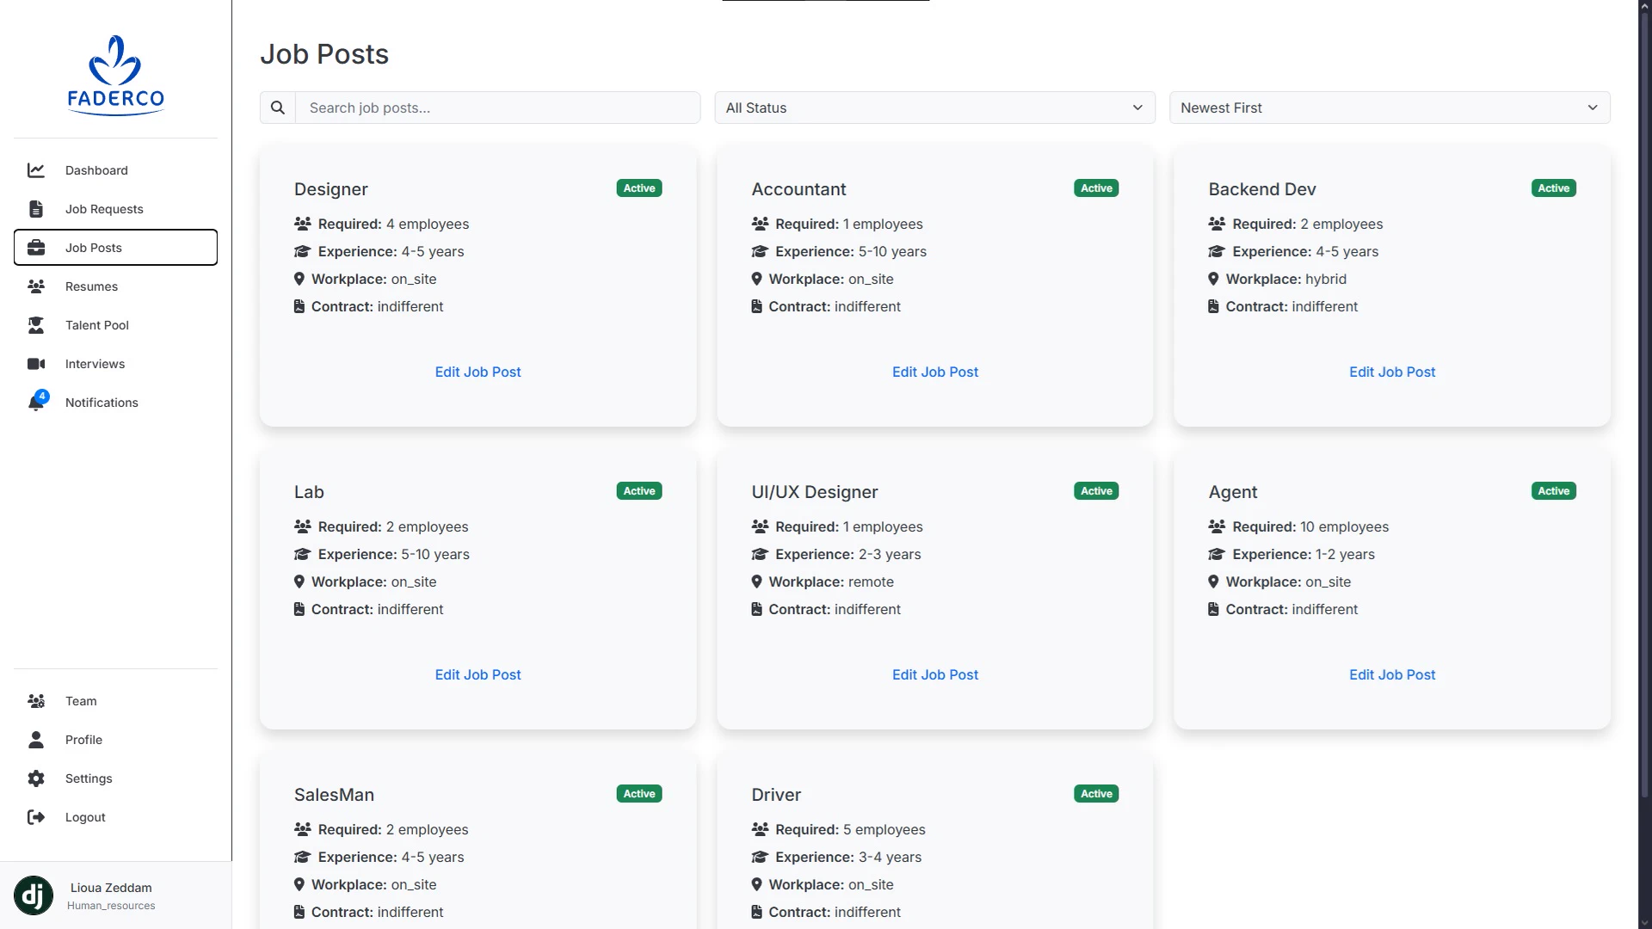The height and width of the screenshot is (929, 1652).
Task: View the Profile page
Action: [115, 740]
